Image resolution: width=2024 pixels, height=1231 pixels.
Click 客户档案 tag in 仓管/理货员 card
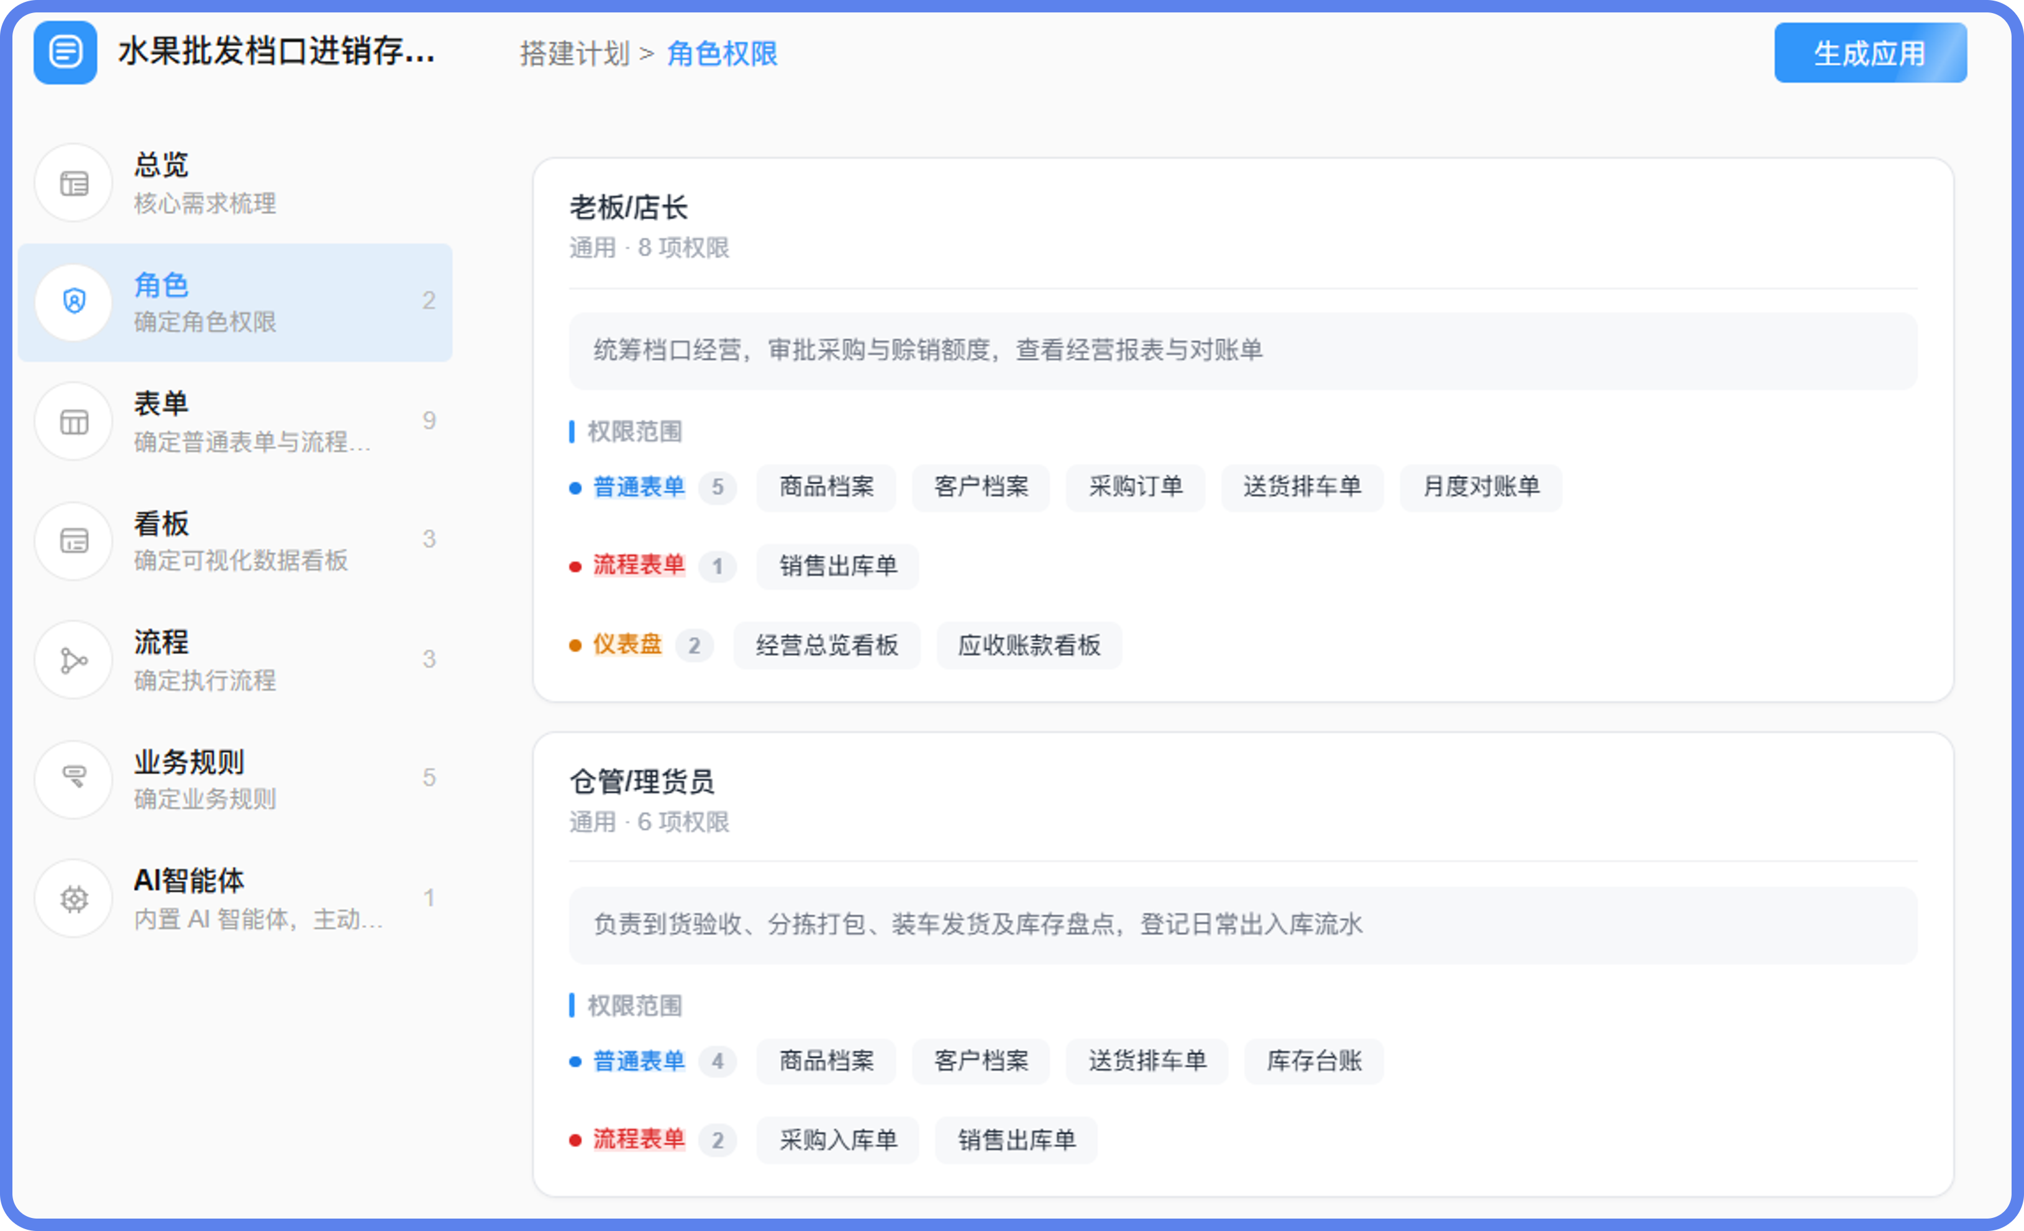coord(981,1061)
